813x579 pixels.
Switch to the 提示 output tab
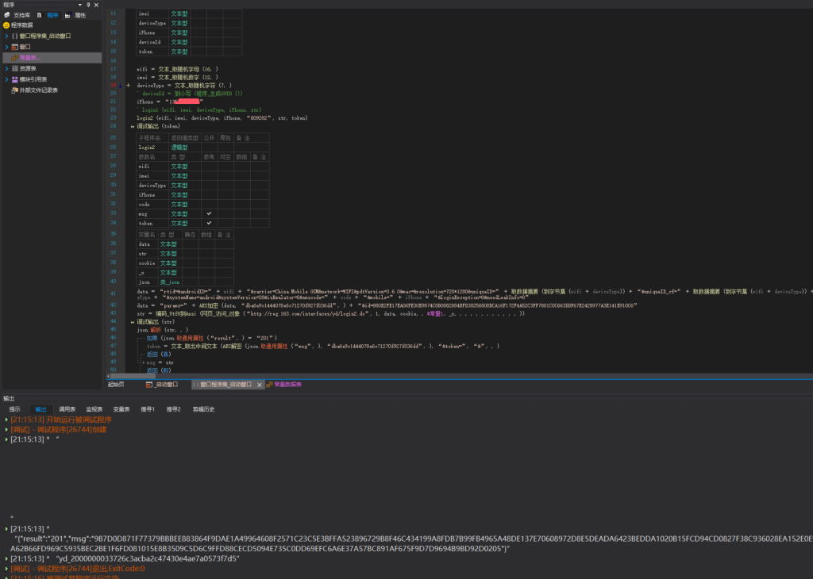(14, 409)
